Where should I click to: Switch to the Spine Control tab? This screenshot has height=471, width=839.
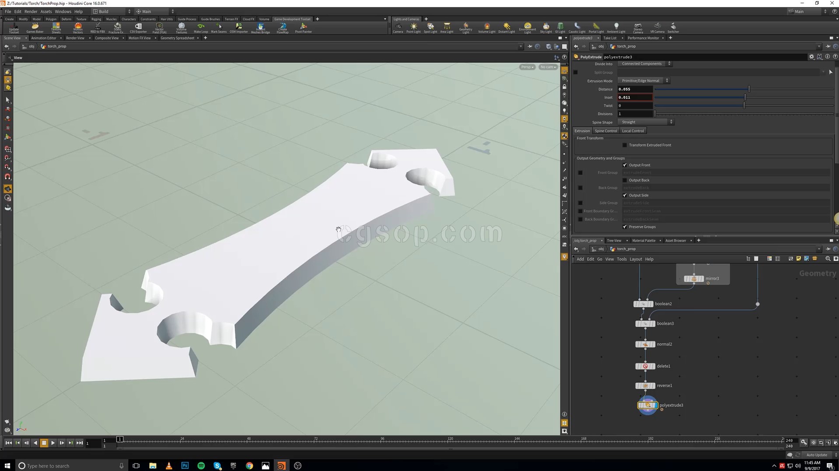pos(606,131)
